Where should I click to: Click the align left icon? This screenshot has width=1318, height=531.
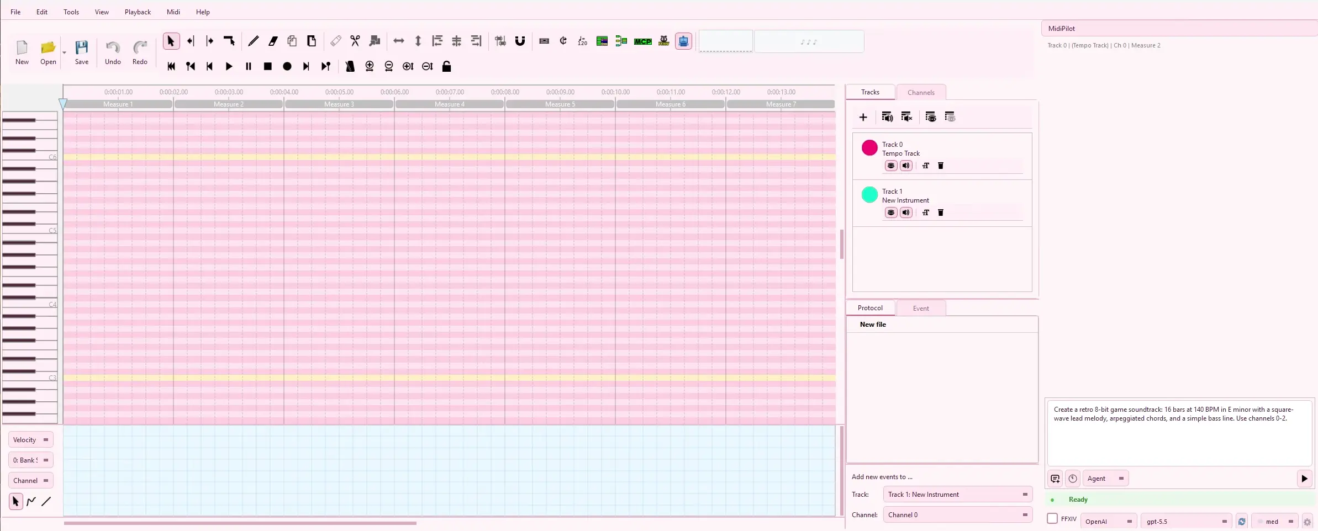437,41
